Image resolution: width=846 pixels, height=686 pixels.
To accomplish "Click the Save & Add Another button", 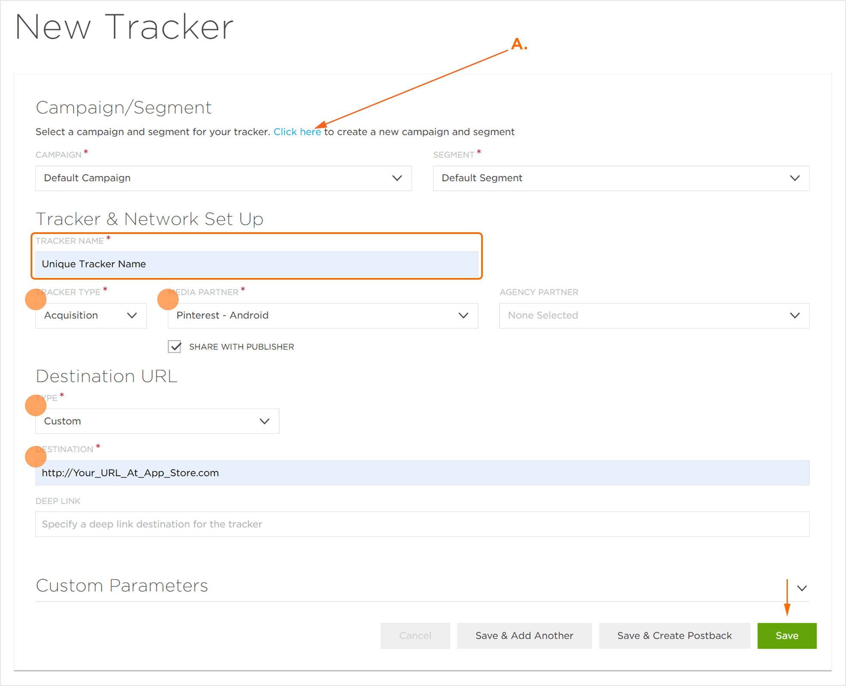I will [x=524, y=636].
